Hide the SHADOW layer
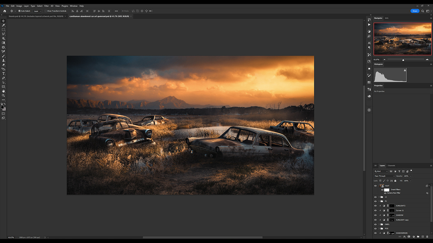The height and width of the screenshot is (243, 433). (375, 215)
